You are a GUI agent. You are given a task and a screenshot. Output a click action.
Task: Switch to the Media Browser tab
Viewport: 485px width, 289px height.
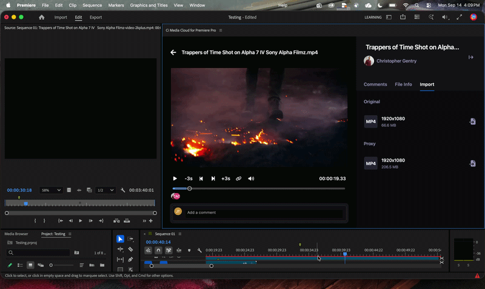(x=16, y=234)
